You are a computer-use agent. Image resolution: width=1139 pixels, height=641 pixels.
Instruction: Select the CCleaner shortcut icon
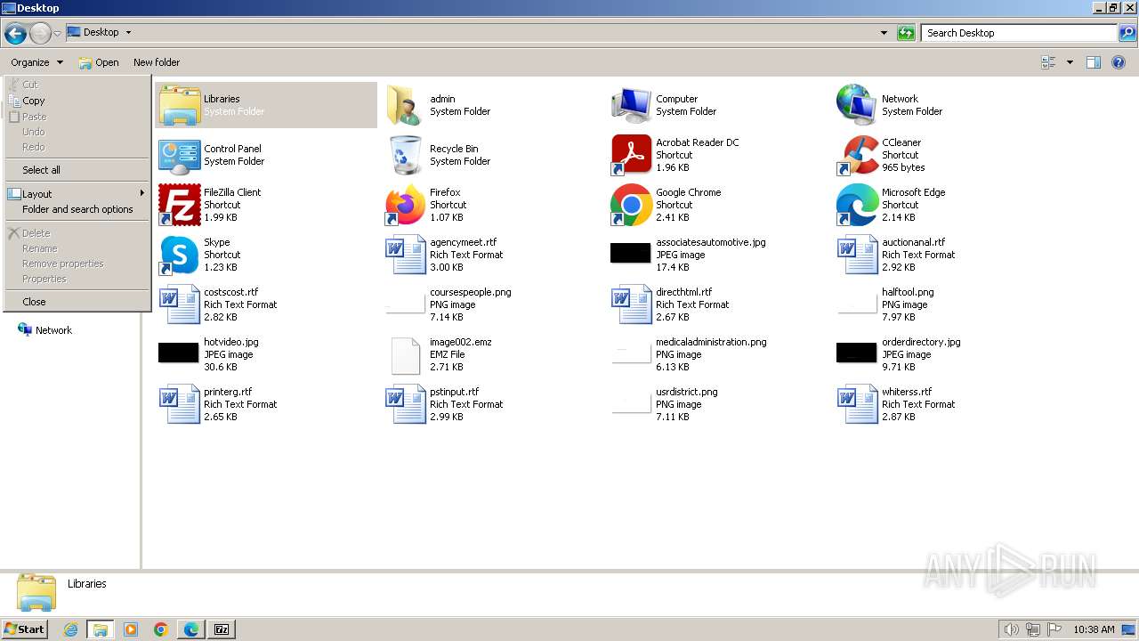[x=858, y=155]
